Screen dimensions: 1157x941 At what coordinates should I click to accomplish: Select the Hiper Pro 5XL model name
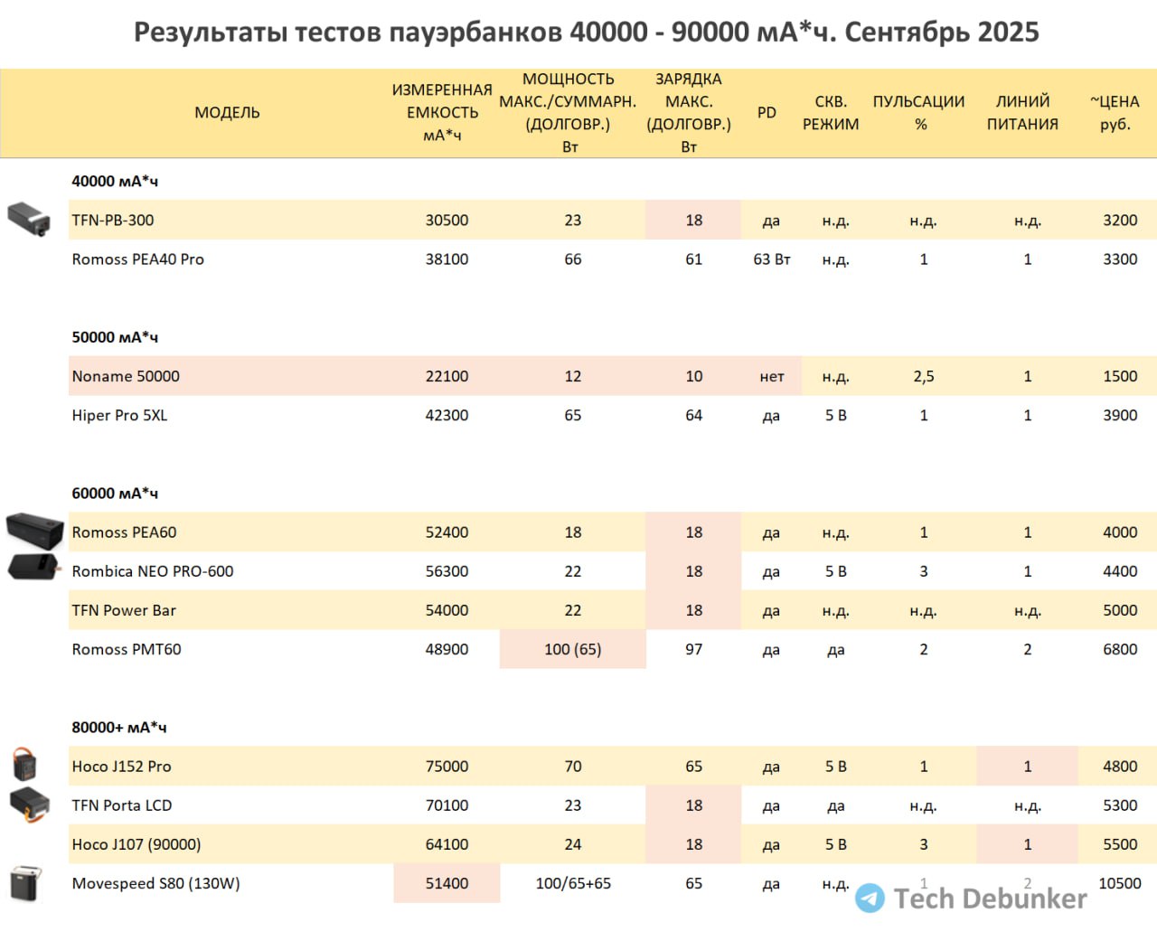pos(119,416)
